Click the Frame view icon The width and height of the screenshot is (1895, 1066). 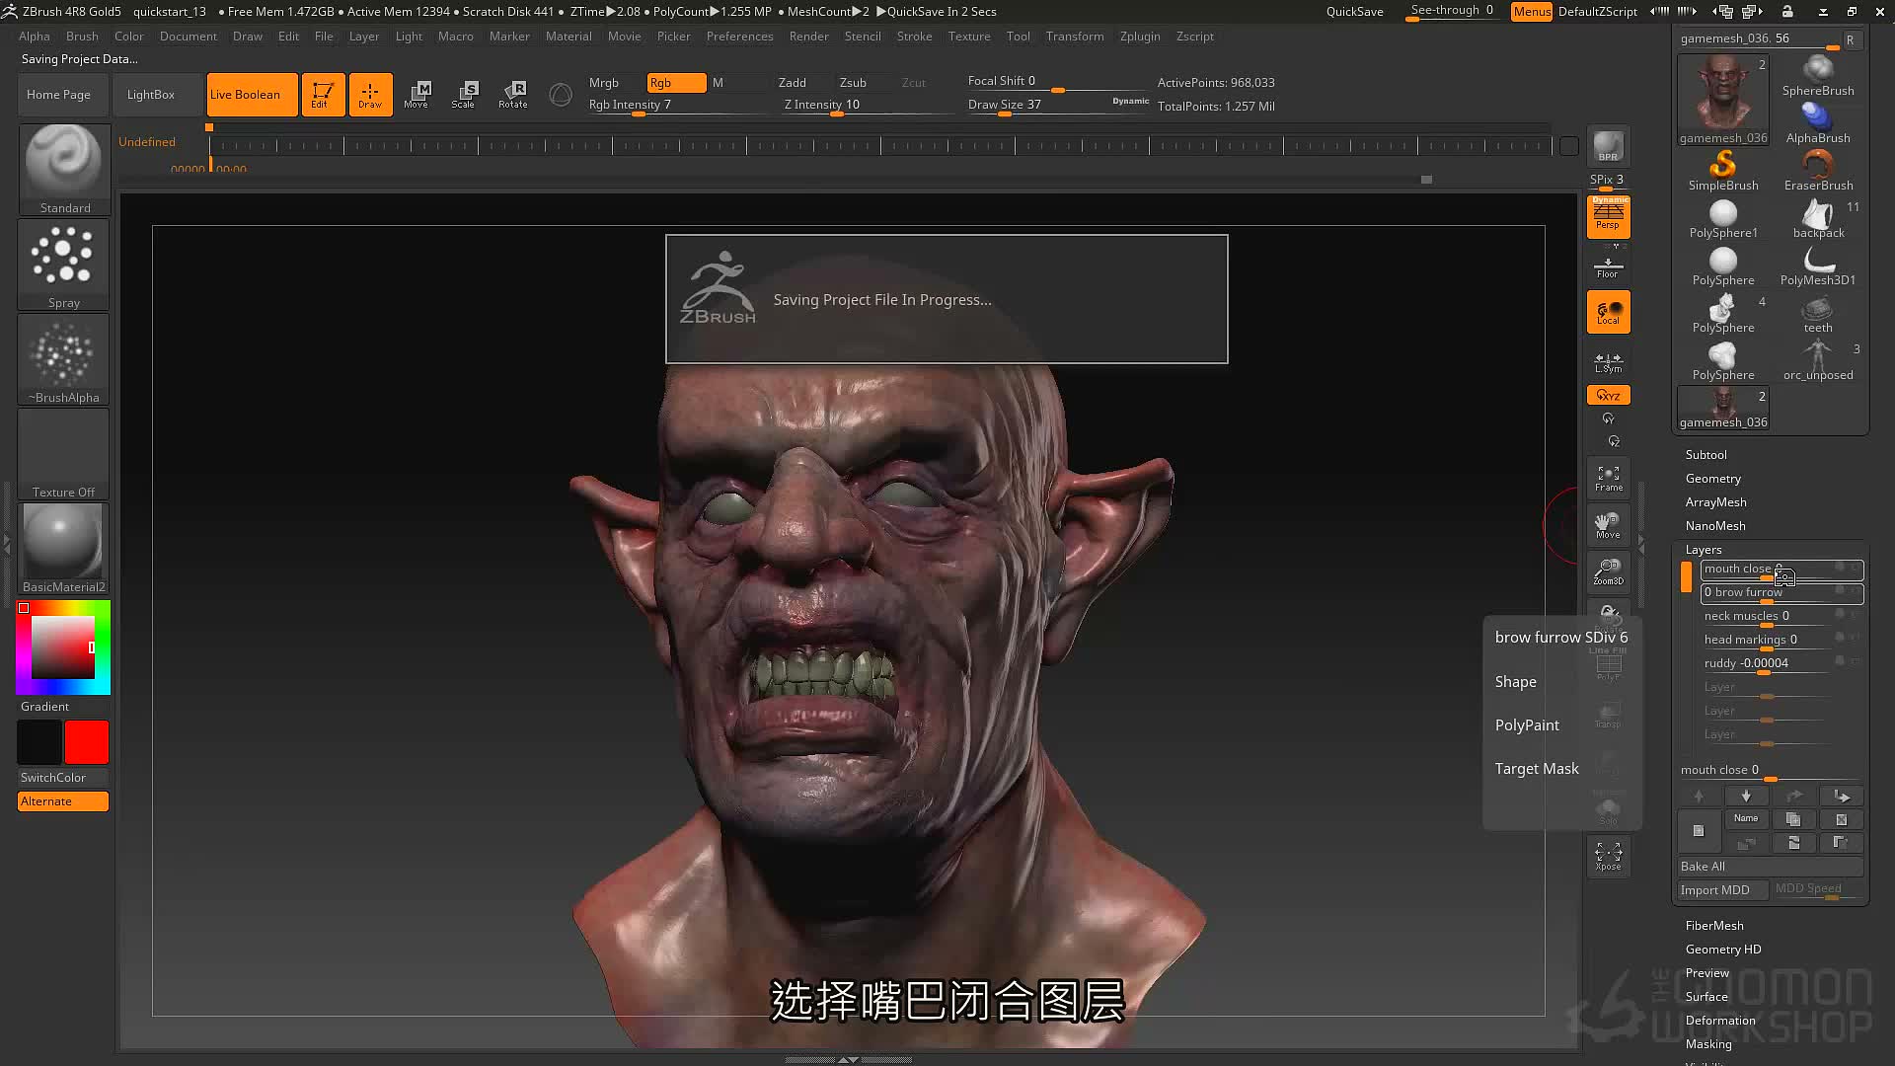[1608, 479]
